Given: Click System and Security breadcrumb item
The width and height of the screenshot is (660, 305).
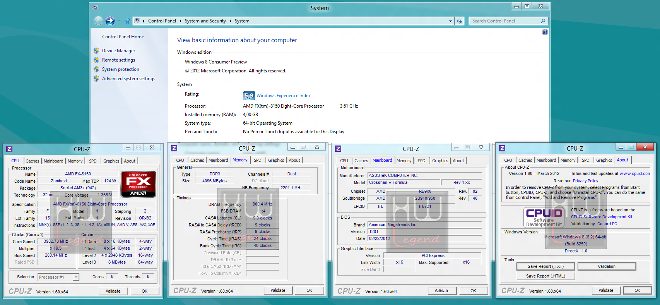Looking at the screenshot, I should click(x=205, y=21).
